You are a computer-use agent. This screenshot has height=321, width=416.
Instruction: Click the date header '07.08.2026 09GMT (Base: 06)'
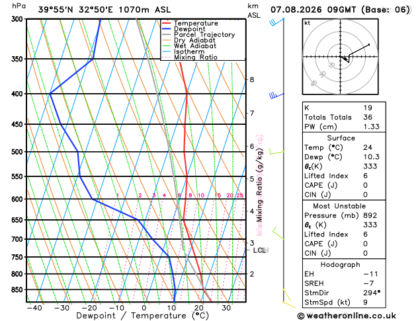340,10
